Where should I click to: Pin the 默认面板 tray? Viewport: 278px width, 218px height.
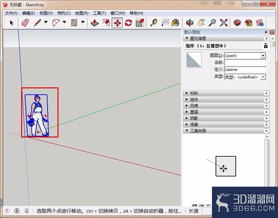[x=266, y=32]
